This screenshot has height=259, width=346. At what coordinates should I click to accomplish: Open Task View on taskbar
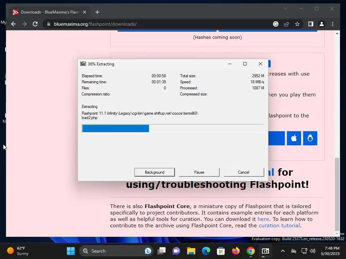click(162, 251)
